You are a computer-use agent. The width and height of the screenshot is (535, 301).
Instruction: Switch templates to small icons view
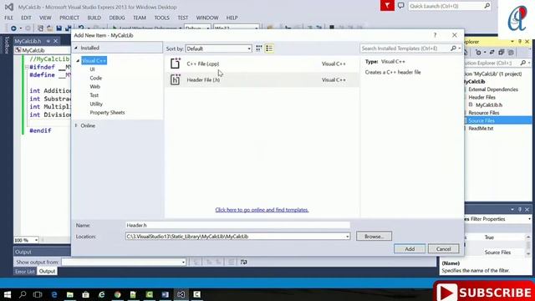click(259, 48)
